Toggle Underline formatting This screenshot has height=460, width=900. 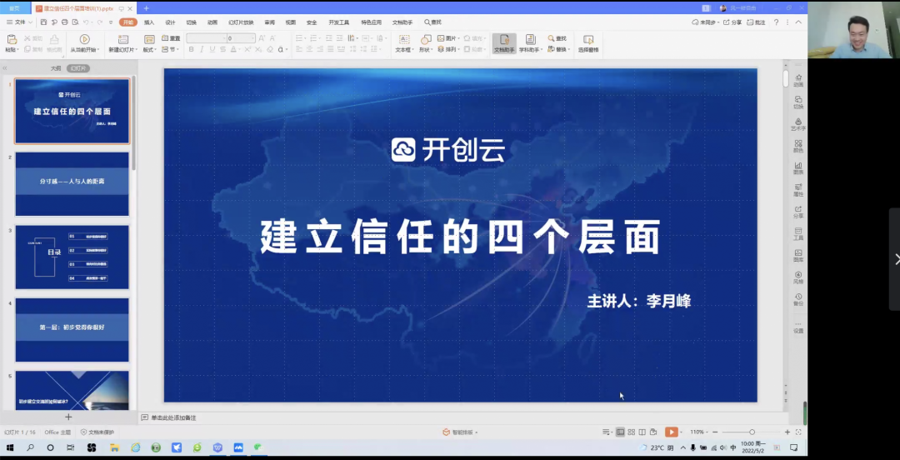[x=212, y=49]
